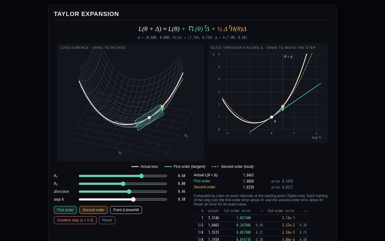Screen dimensions: 385x241
Task: Run Gradient step (η = 0.3)
Action: (75, 220)
